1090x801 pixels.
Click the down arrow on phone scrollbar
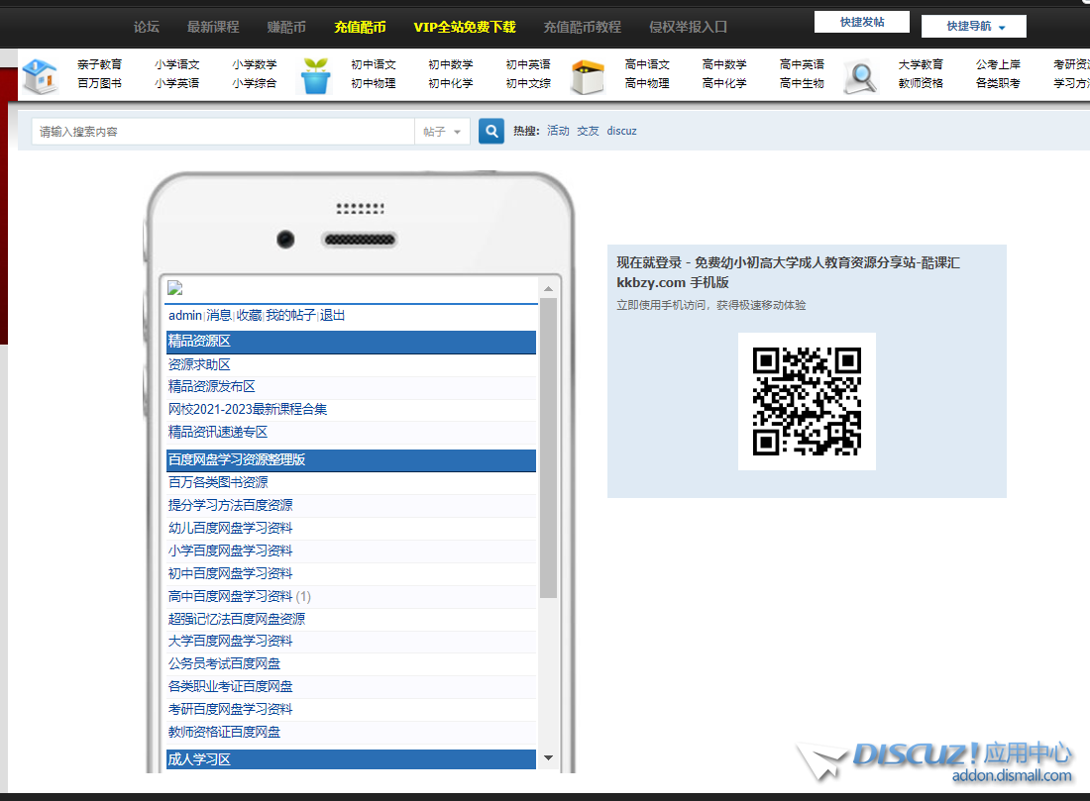(x=548, y=758)
